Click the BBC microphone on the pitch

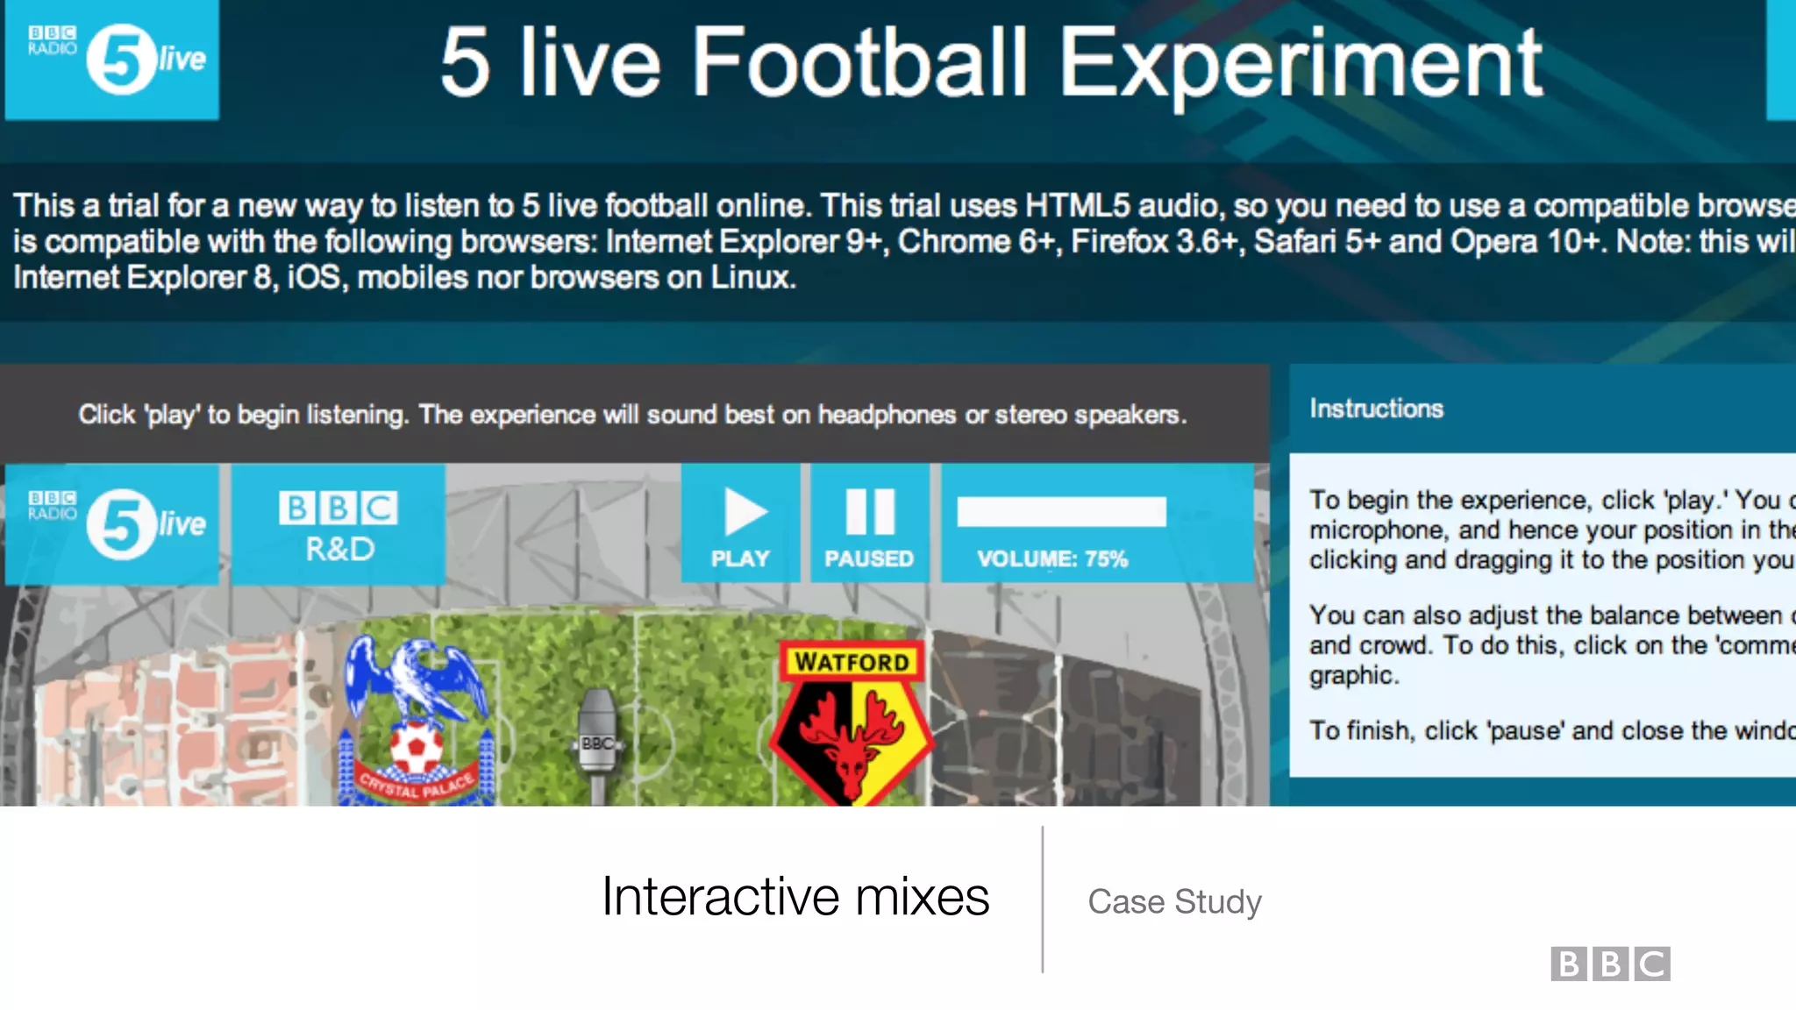point(598,747)
